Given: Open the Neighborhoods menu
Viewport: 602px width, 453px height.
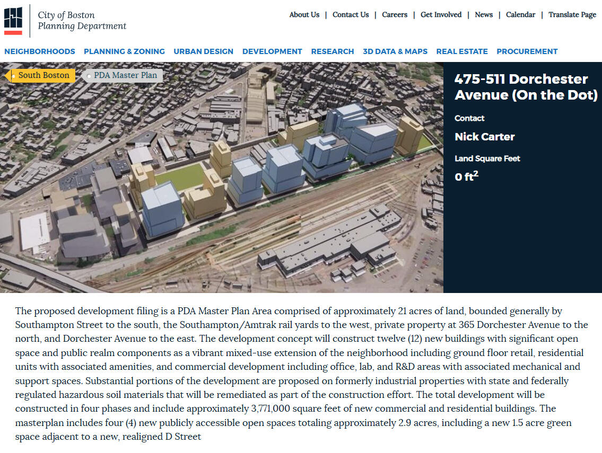Looking at the screenshot, I should (40, 51).
